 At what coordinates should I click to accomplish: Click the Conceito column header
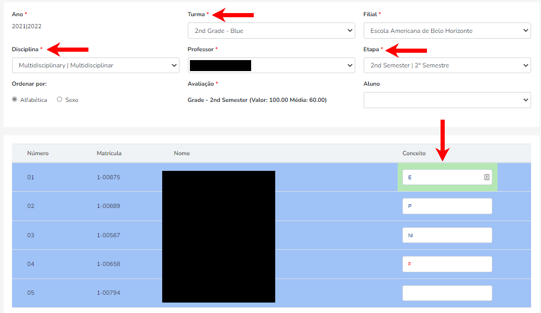pos(414,153)
